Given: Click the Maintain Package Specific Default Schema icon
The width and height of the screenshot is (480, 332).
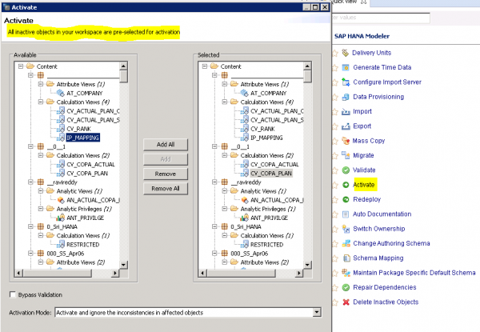Looking at the screenshot, I should (346, 273).
